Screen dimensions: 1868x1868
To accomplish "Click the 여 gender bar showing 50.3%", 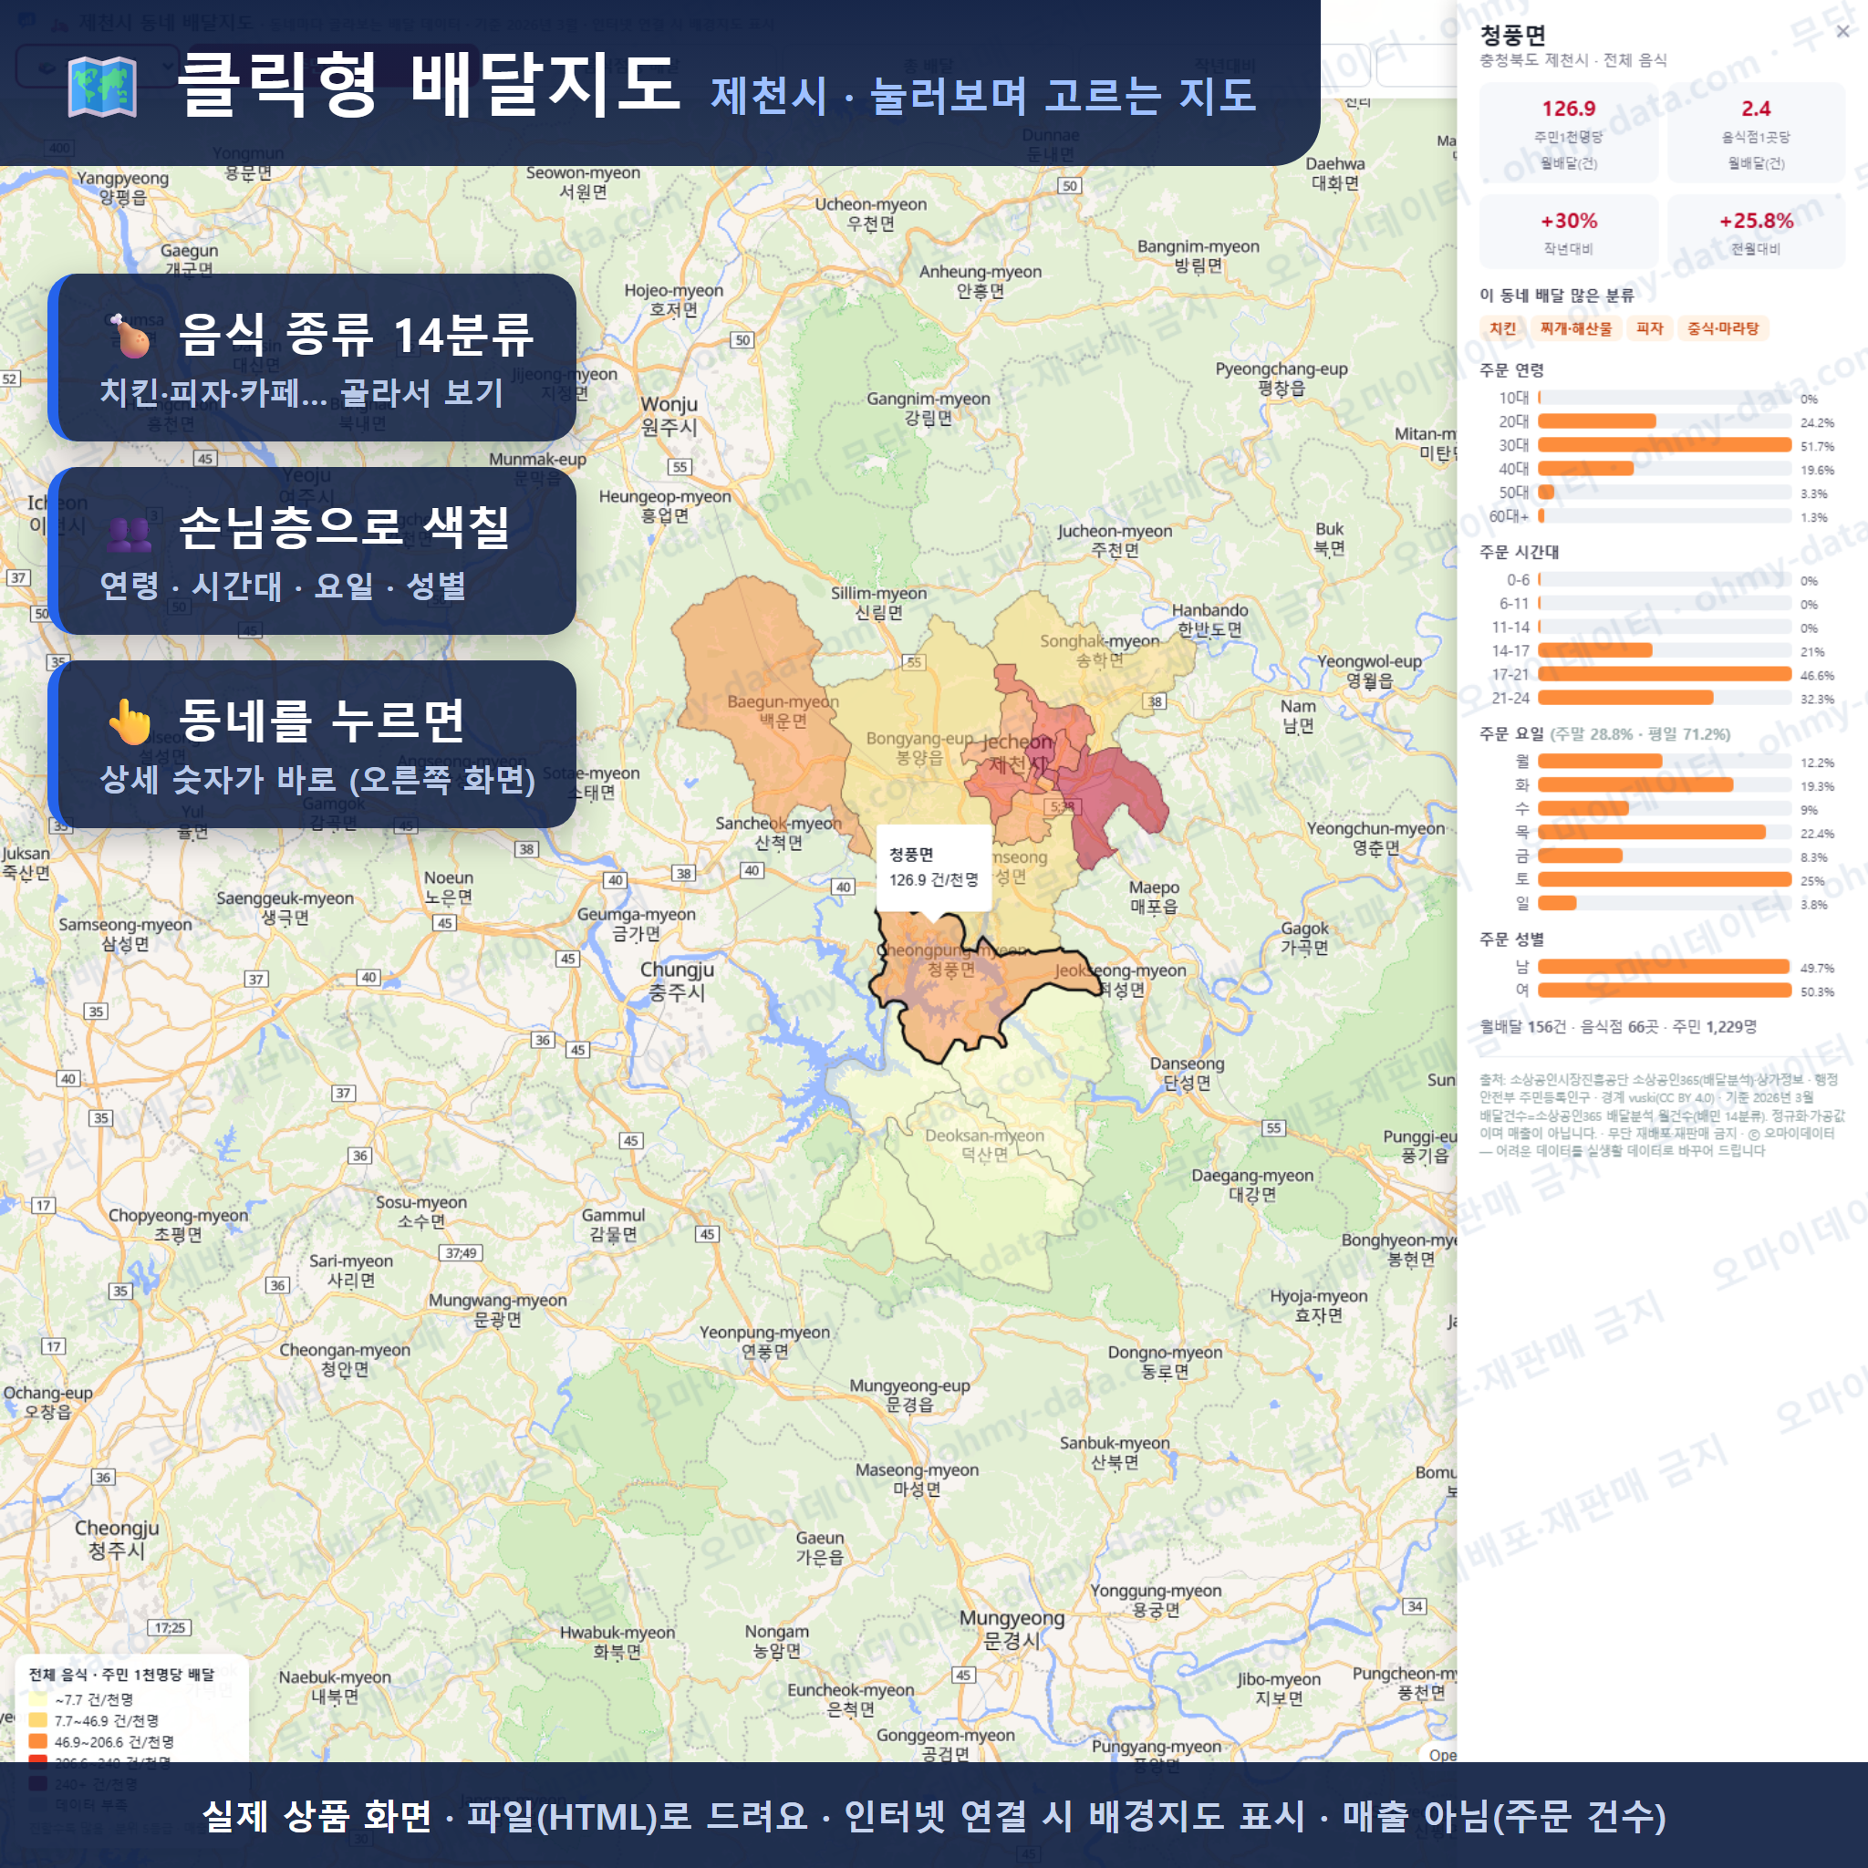I will pos(1664,990).
